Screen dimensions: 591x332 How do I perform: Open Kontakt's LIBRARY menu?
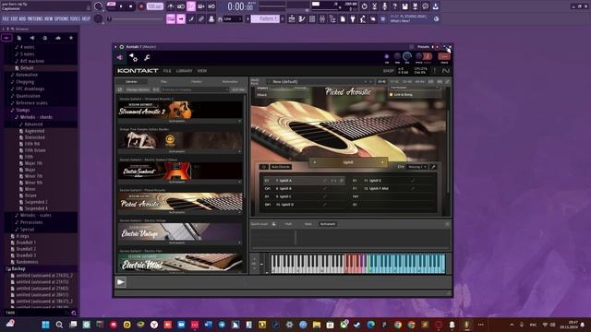tap(184, 71)
